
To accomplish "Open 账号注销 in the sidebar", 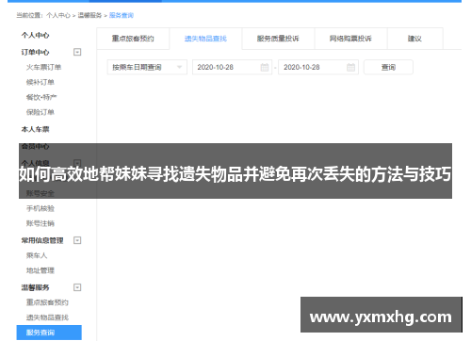I will click(41, 223).
